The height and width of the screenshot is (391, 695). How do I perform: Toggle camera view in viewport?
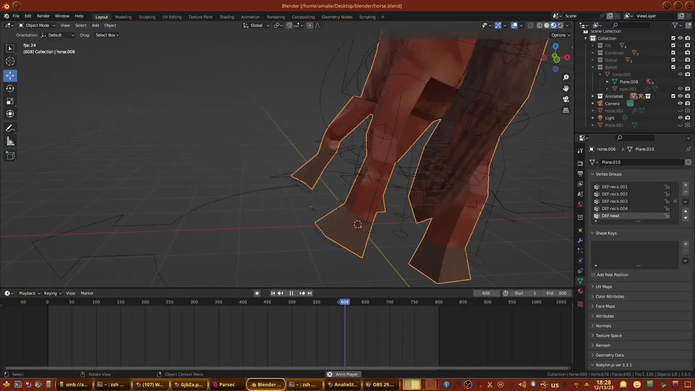(566, 99)
